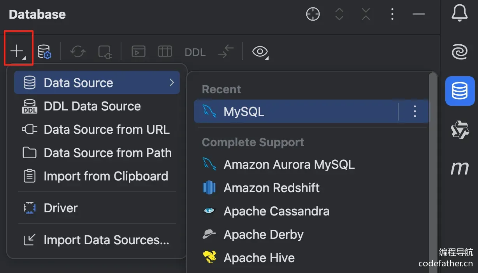
Task: Open Notifications bell in right sidebar
Action: (460, 13)
